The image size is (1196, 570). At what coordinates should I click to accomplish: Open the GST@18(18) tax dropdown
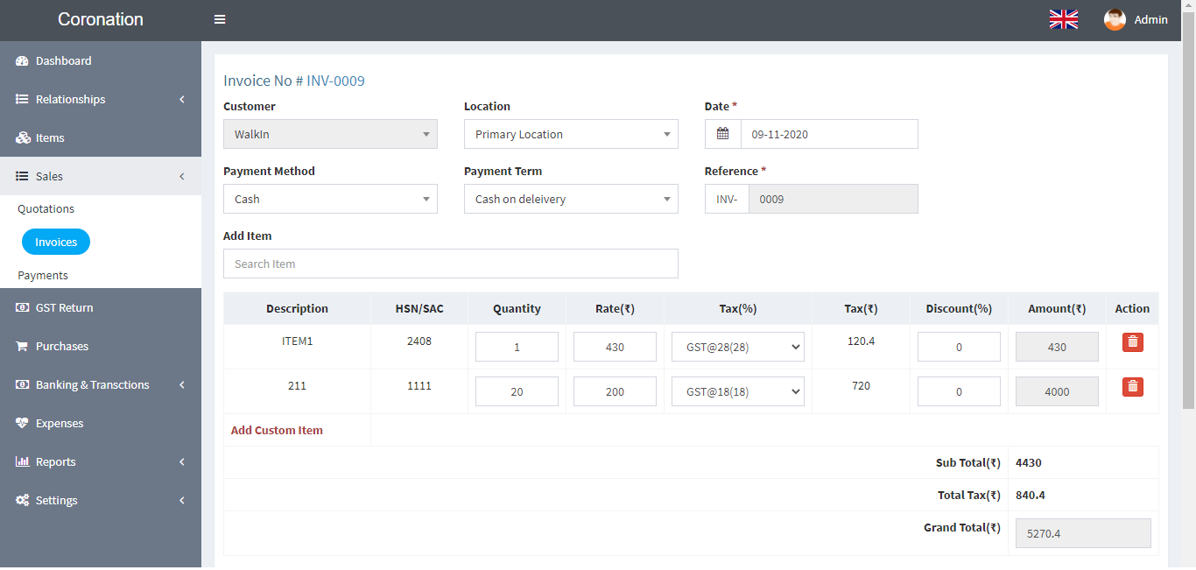[x=738, y=391]
